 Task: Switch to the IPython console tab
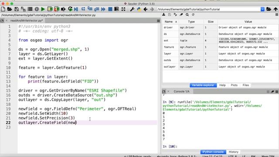pos(213,152)
